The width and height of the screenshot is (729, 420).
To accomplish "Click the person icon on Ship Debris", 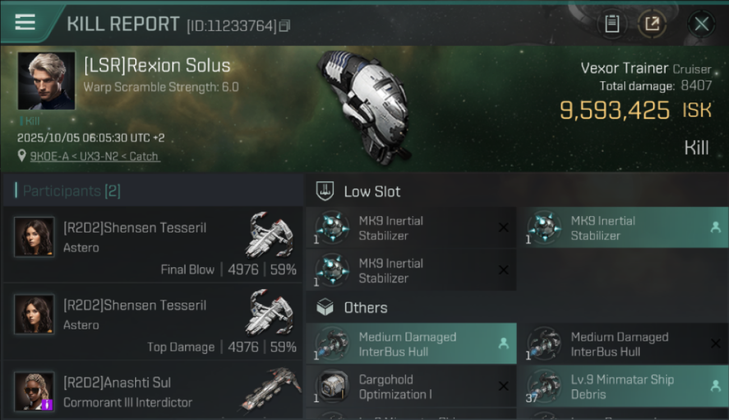I will tap(715, 386).
